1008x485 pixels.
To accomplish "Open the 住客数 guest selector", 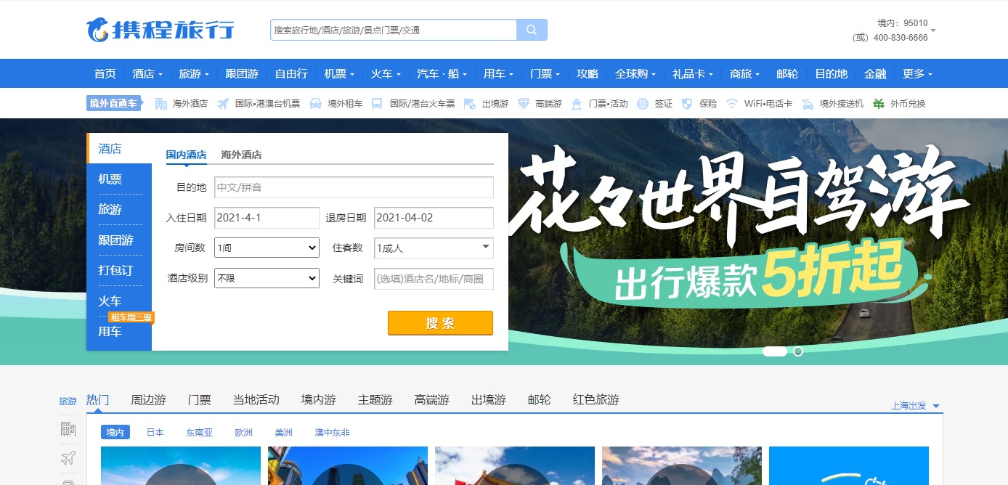I will click(x=434, y=248).
